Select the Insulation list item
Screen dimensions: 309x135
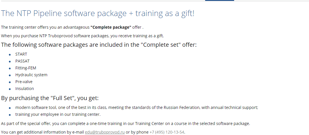click(25, 89)
